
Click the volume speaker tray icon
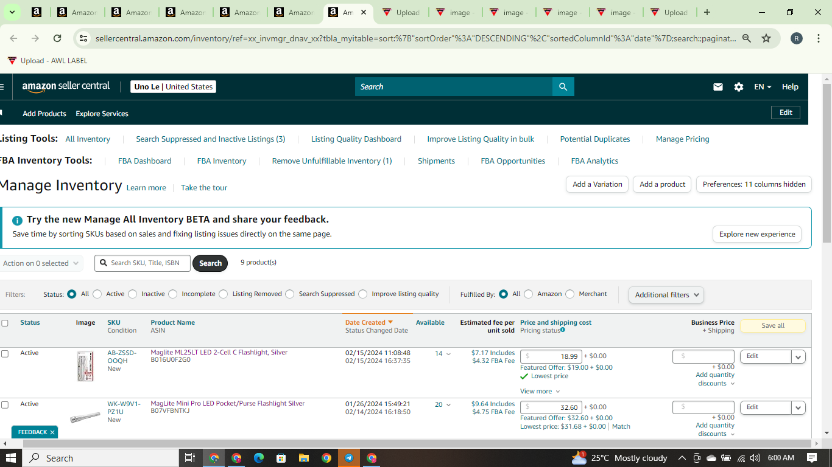click(x=756, y=458)
